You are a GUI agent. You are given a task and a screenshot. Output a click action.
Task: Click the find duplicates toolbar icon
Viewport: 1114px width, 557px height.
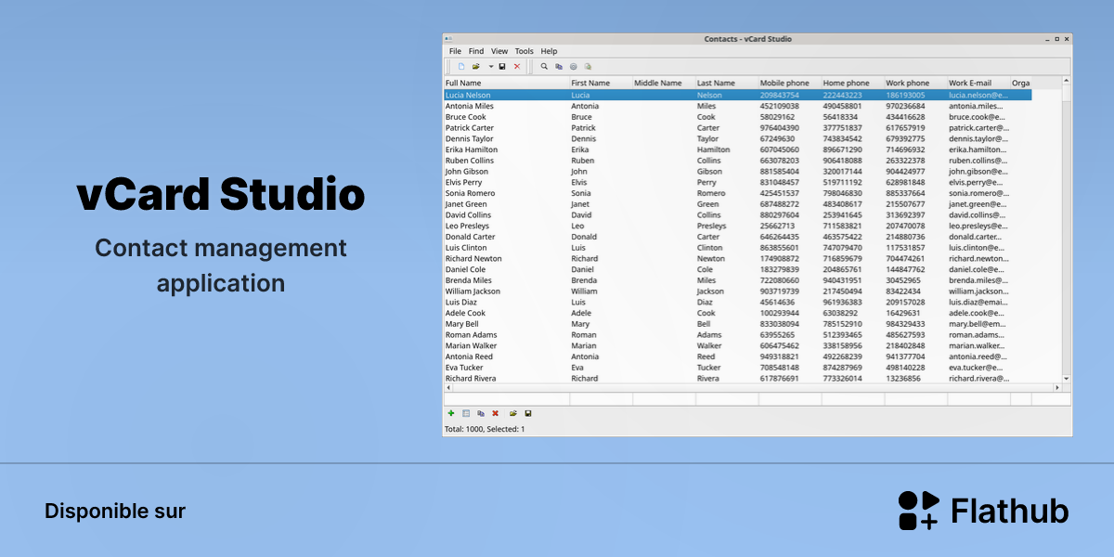point(559,67)
